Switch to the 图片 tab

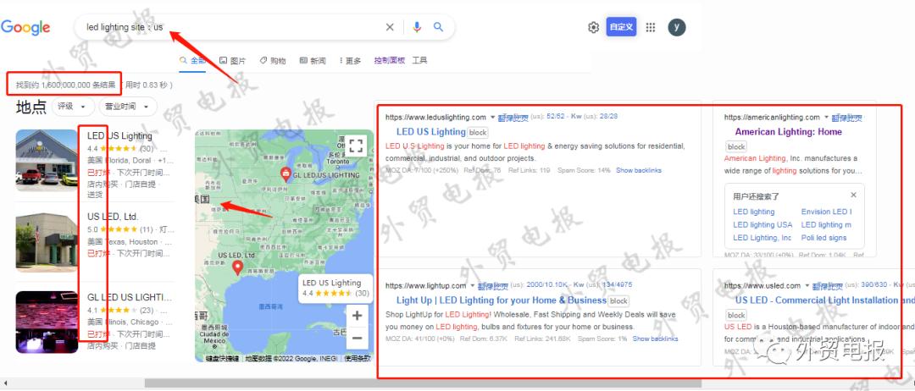[x=232, y=61]
